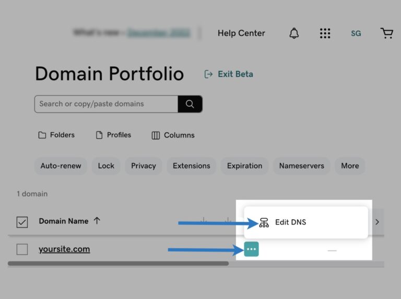Screen dimensions: 401x299
Task: Open the Nameservers filter
Action: (301, 166)
